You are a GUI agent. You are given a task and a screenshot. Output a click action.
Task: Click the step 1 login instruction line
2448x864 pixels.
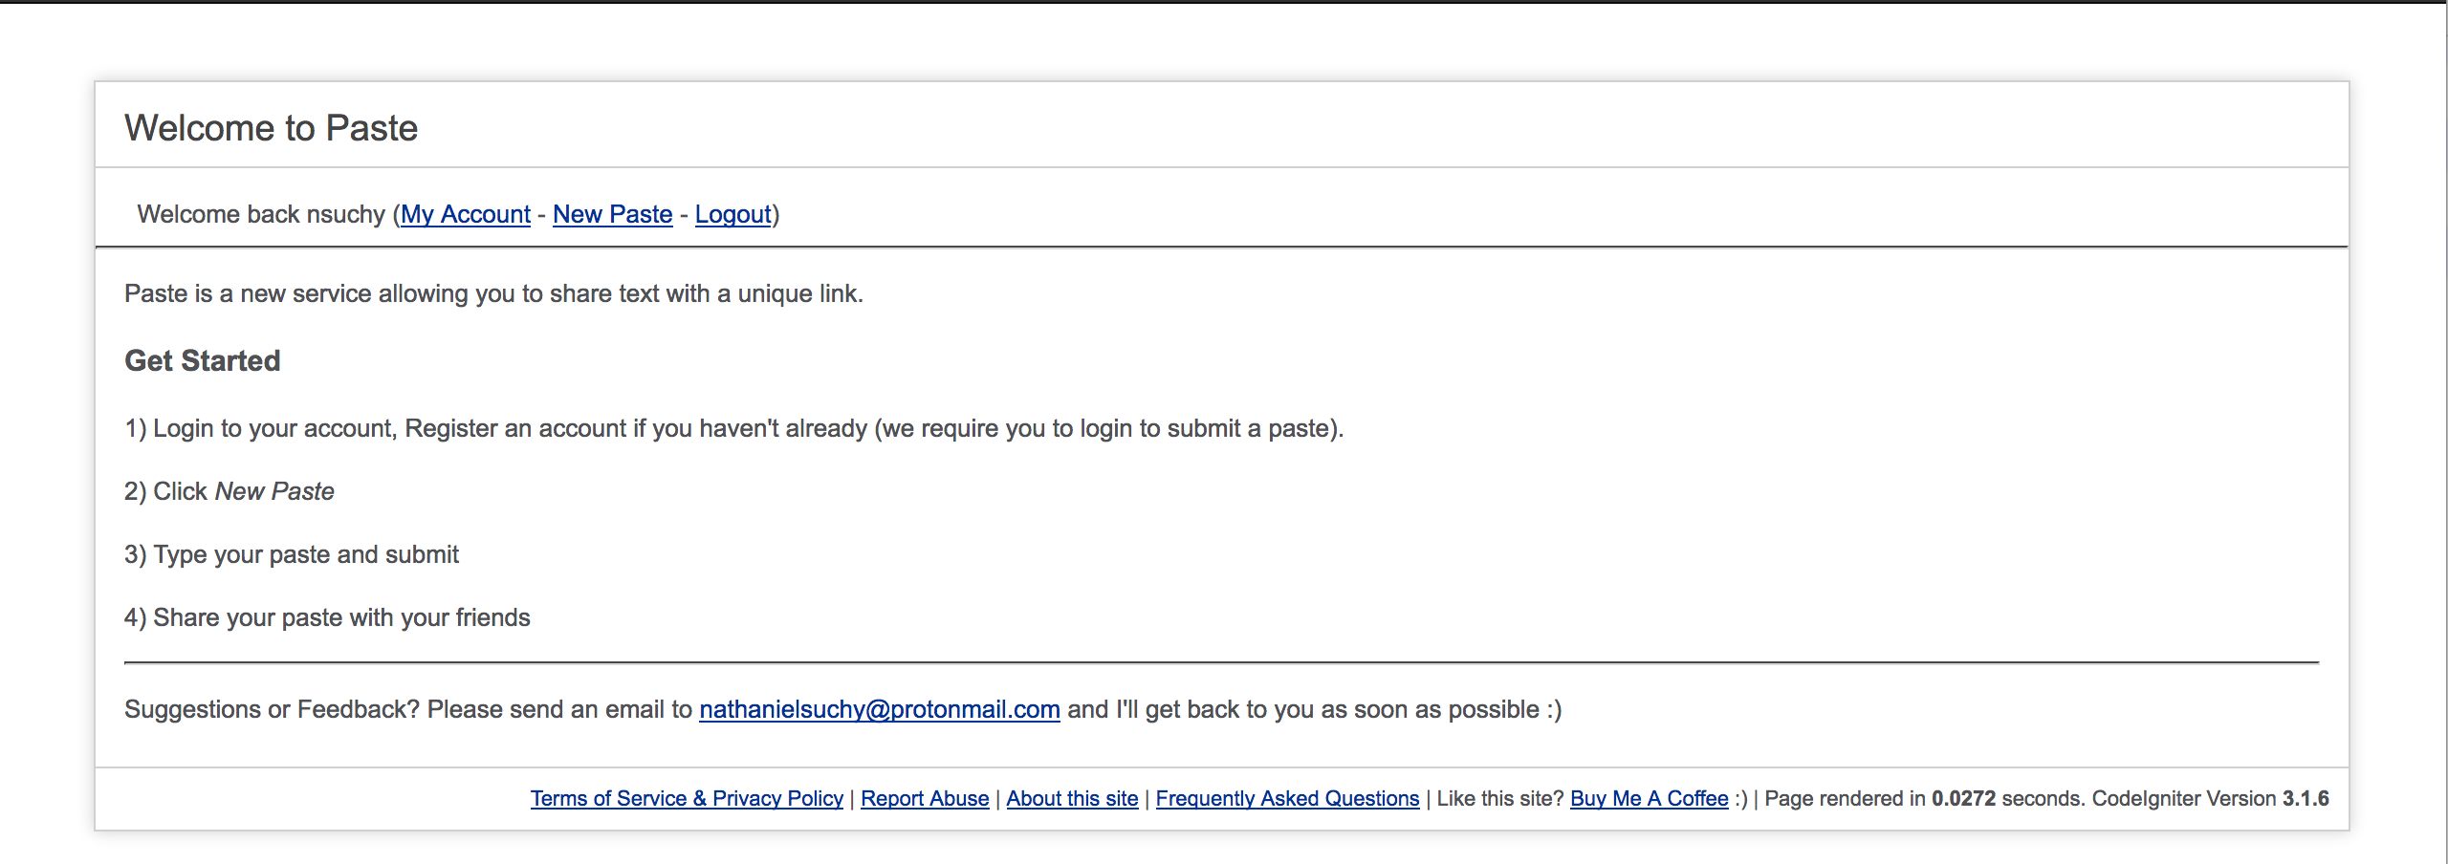pyautogui.click(x=733, y=428)
